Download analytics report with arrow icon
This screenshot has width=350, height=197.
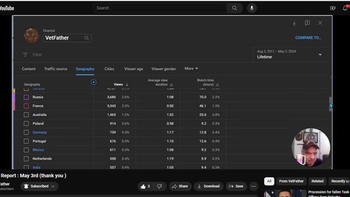pyautogui.click(x=294, y=23)
